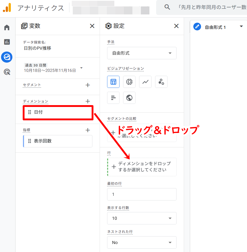The height and width of the screenshot is (252, 247).
Task: Click the 最初の行 value field showing 1
Action: [x=142, y=194]
